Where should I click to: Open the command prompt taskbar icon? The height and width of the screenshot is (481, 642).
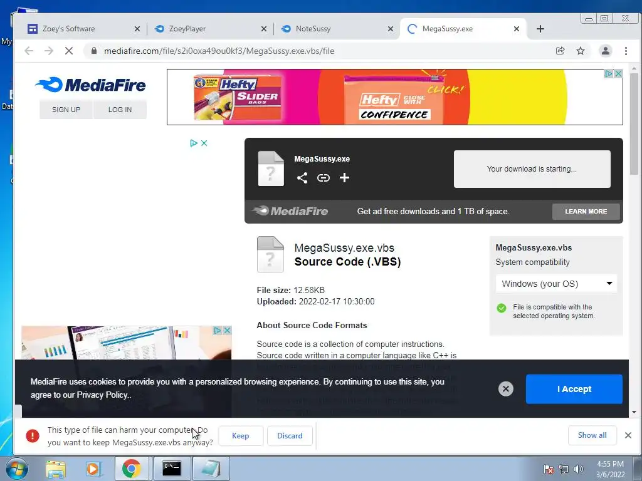tap(172, 469)
